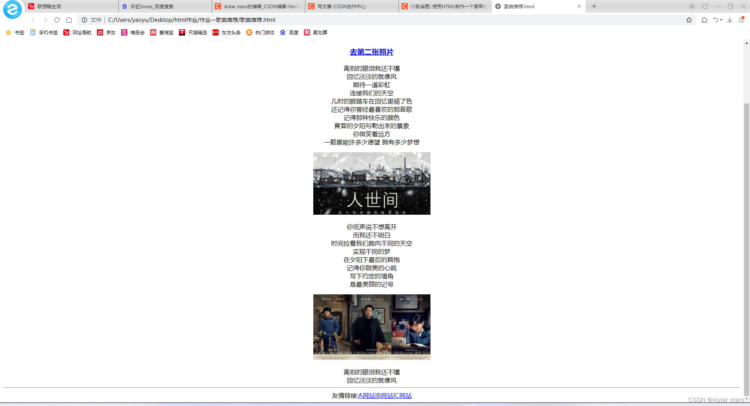Click the lyric line 记得那种快乐的颜色

[371, 118]
